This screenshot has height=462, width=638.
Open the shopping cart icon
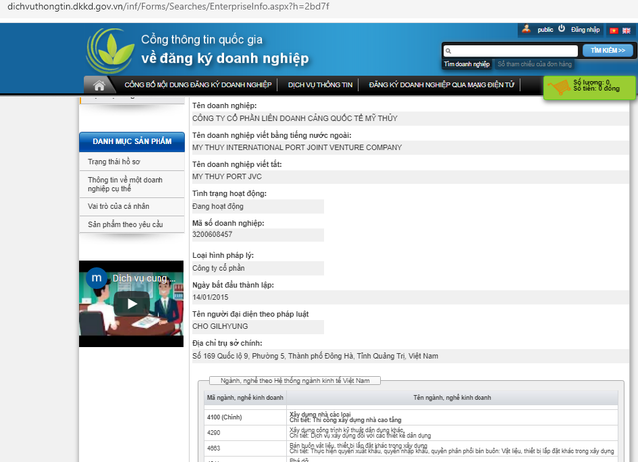tap(557, 88)
